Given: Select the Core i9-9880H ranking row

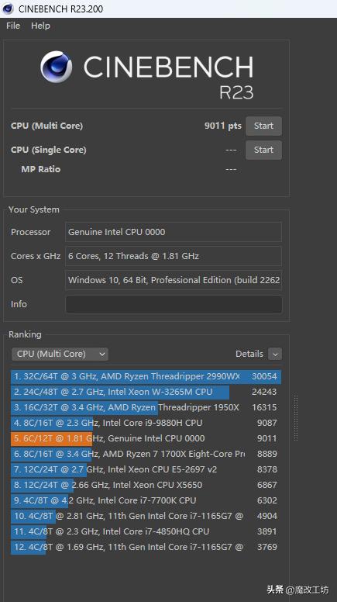Looking at the screenshot, I should point(146,423).
